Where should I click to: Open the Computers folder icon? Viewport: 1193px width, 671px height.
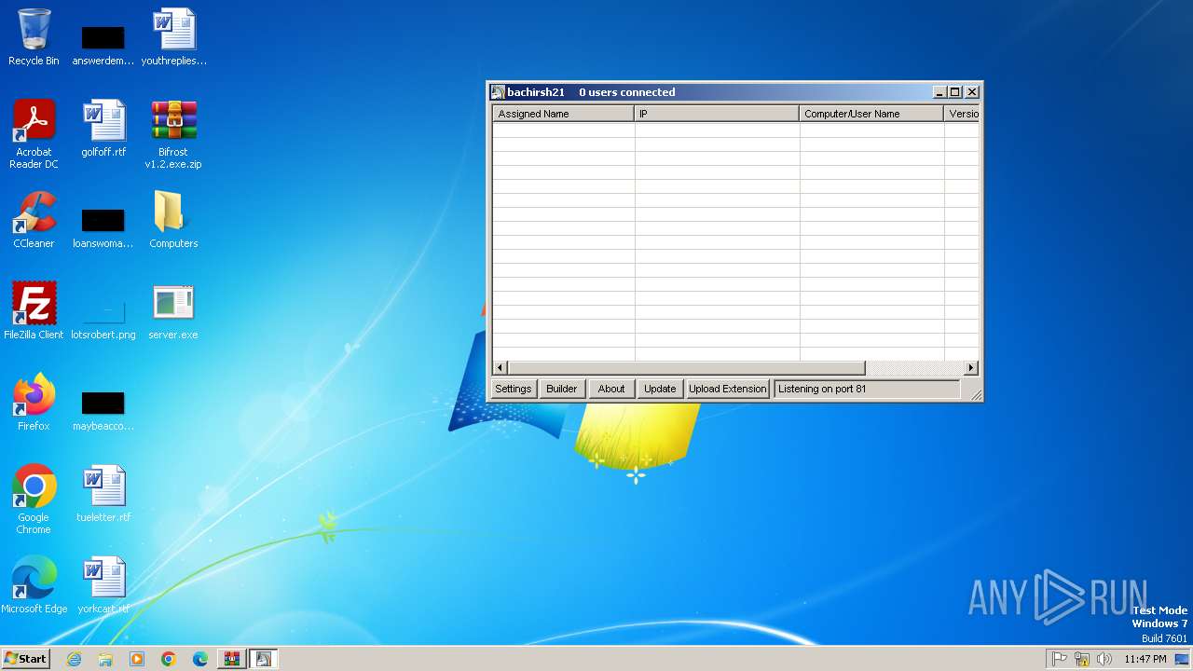pyautogui.click(x=173, y=220)
